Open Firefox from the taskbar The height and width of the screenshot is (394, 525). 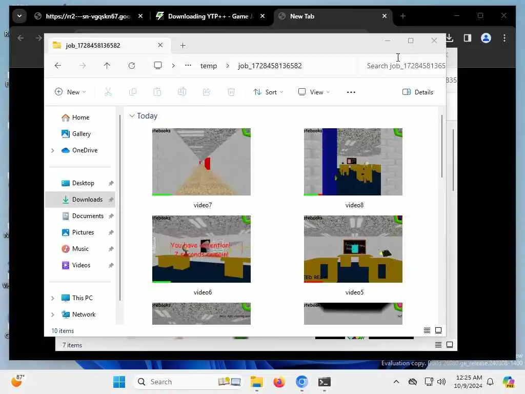pyautogui.click(x=279, y=382)
